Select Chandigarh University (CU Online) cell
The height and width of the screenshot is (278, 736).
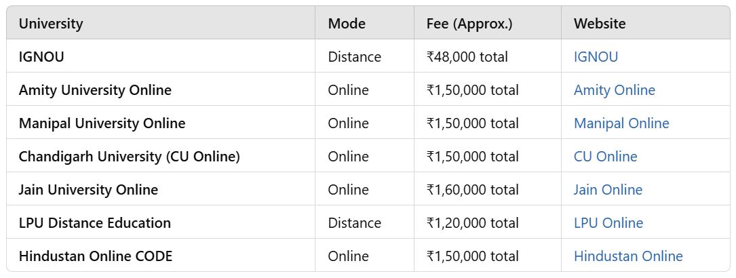(x=130, y=157)
